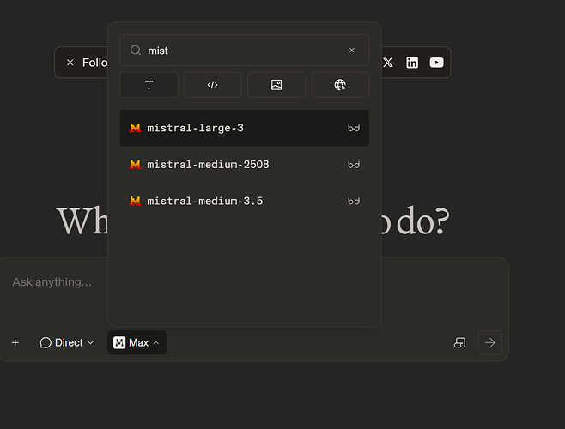565x429 pixels.
Task: Filter models by text capability
Action: pyautogui.click(x=149, y=85)
